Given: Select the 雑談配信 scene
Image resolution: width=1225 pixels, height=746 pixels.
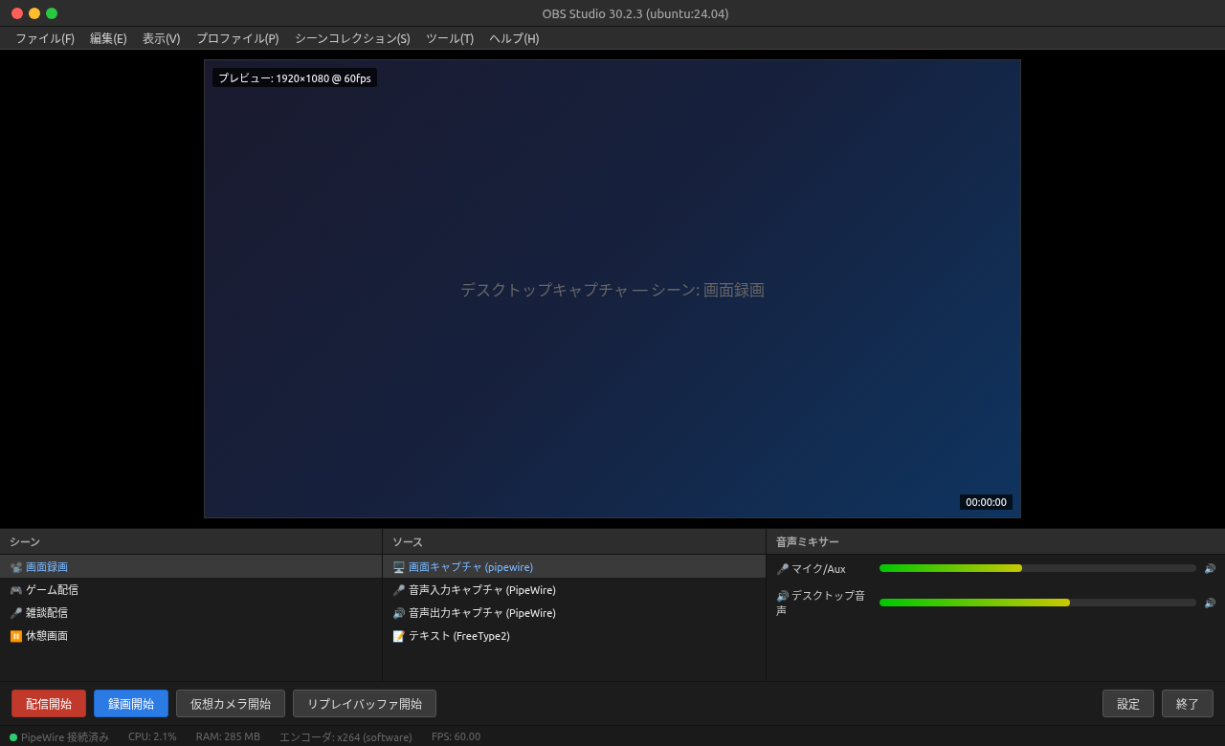Looking at the screenshot, I should (x=191, y=613).
